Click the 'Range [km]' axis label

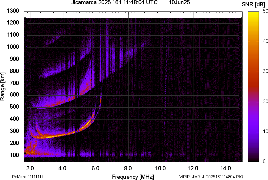point(2,87)
